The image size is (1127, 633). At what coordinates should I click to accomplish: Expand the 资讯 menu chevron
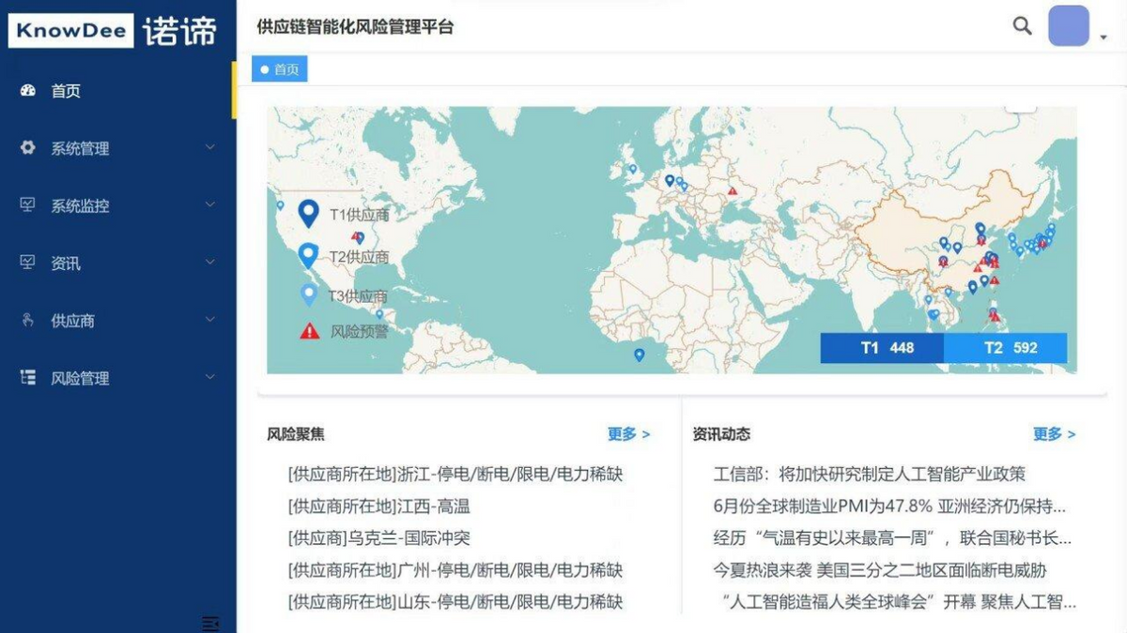[x=210, y=263]
